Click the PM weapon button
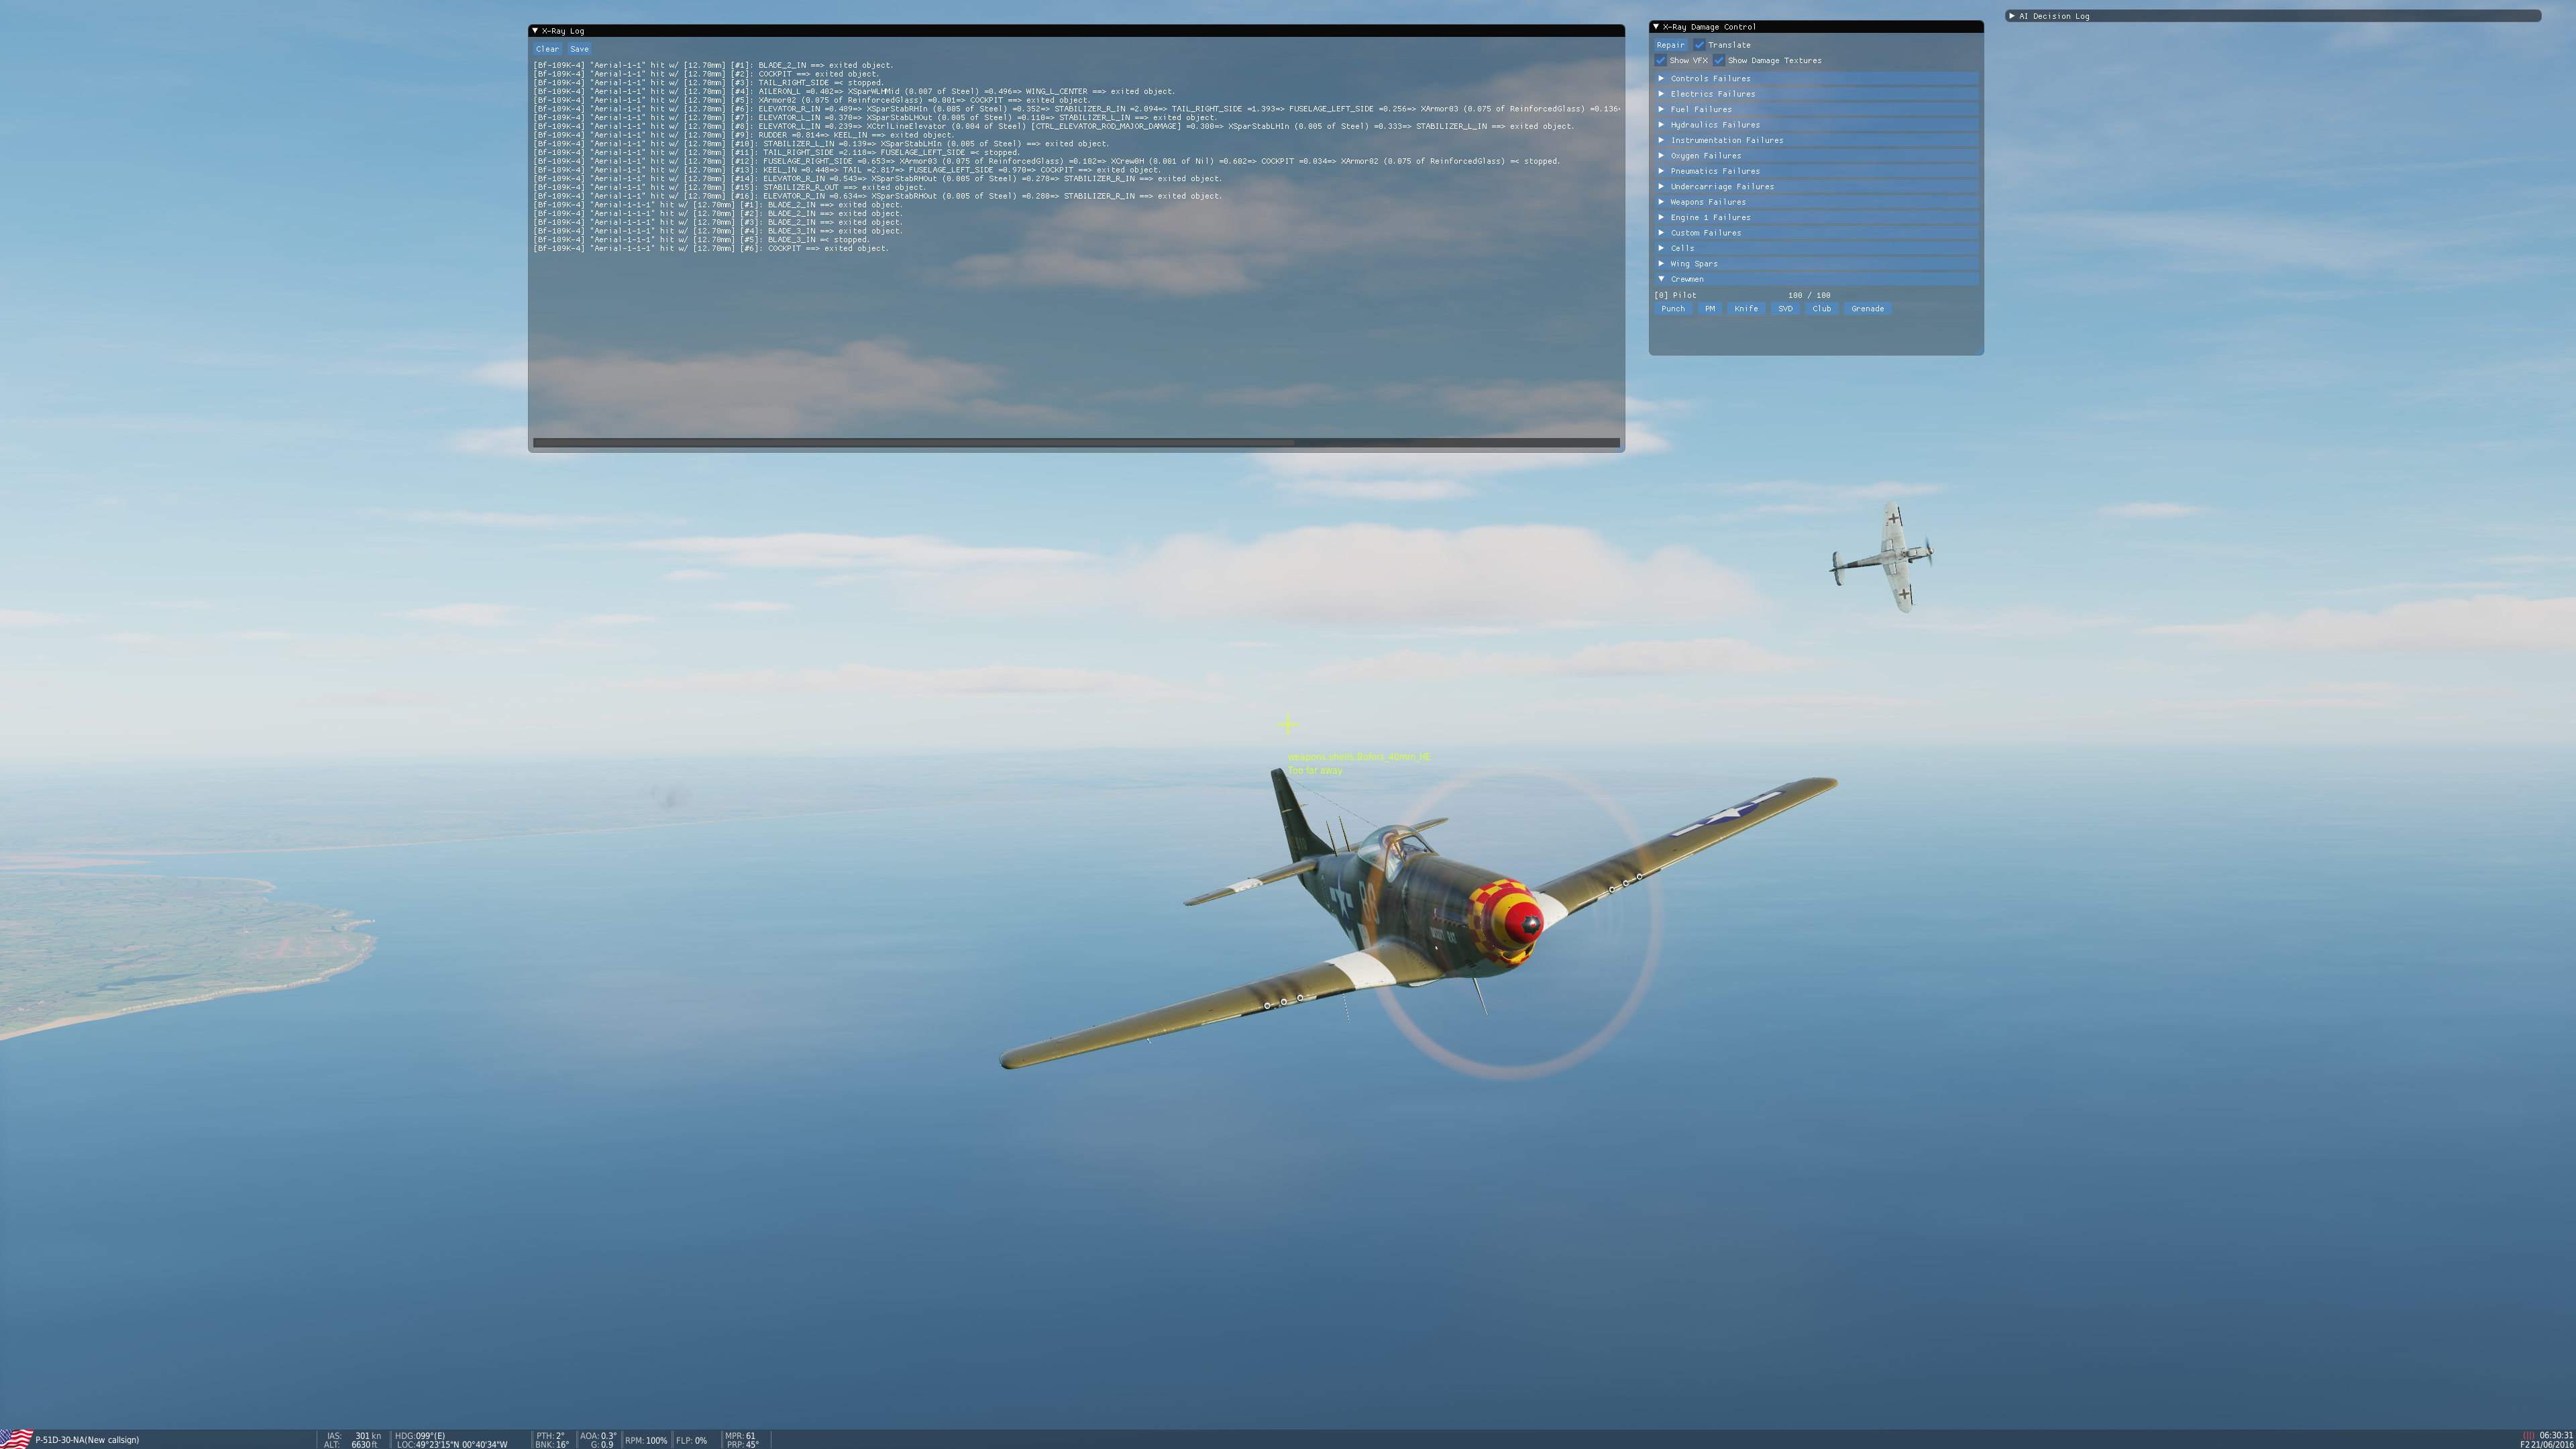 (1709, 309)
